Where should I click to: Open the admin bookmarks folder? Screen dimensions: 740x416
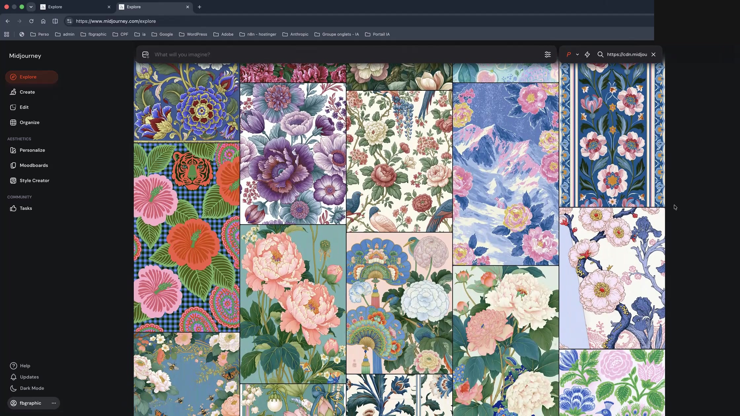[x=65, y=34]
